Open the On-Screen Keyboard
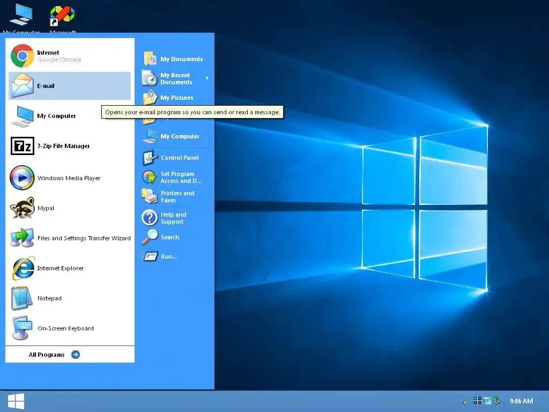The image size is (549, 412). coord(70,328)
